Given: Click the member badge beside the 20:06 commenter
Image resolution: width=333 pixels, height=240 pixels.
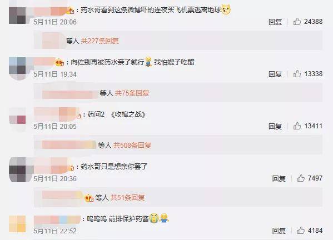Looking at the screenshot, I should click(x=71, y=10).
